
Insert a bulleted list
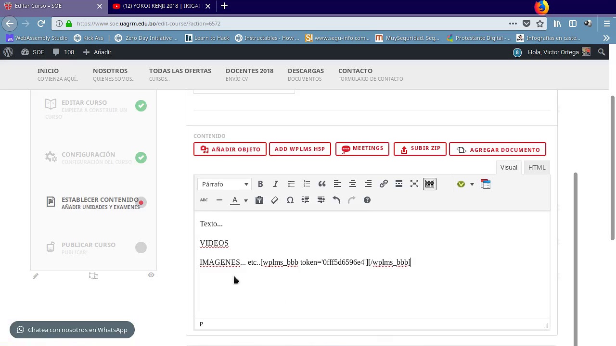click(x=291, y=184)
